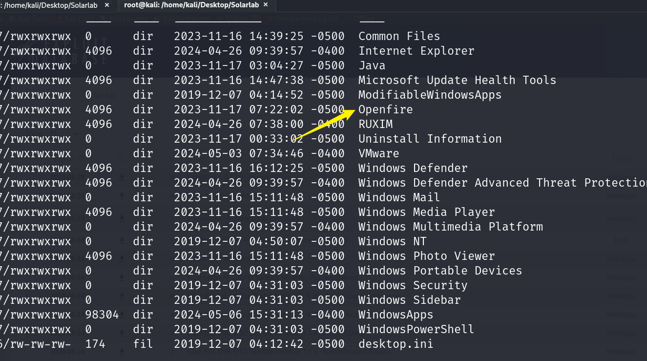Click the Microsoft Update Health Tools entry

pos(457,80)
